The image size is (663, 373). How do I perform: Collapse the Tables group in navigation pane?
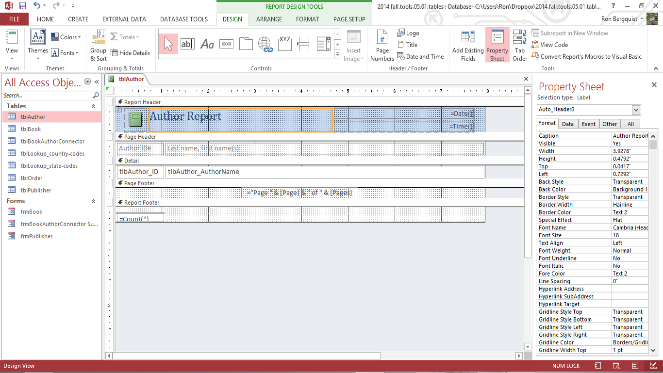93,106
